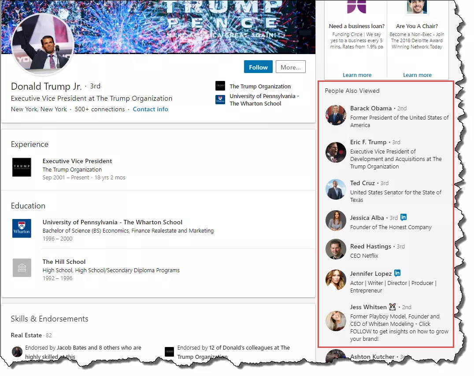Open the Are You A Chair? ad title
Screen dimensions: 474x376
(x=417, y=26)
